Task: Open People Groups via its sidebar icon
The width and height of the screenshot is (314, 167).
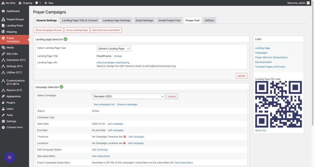Action: tap(3, 19)
